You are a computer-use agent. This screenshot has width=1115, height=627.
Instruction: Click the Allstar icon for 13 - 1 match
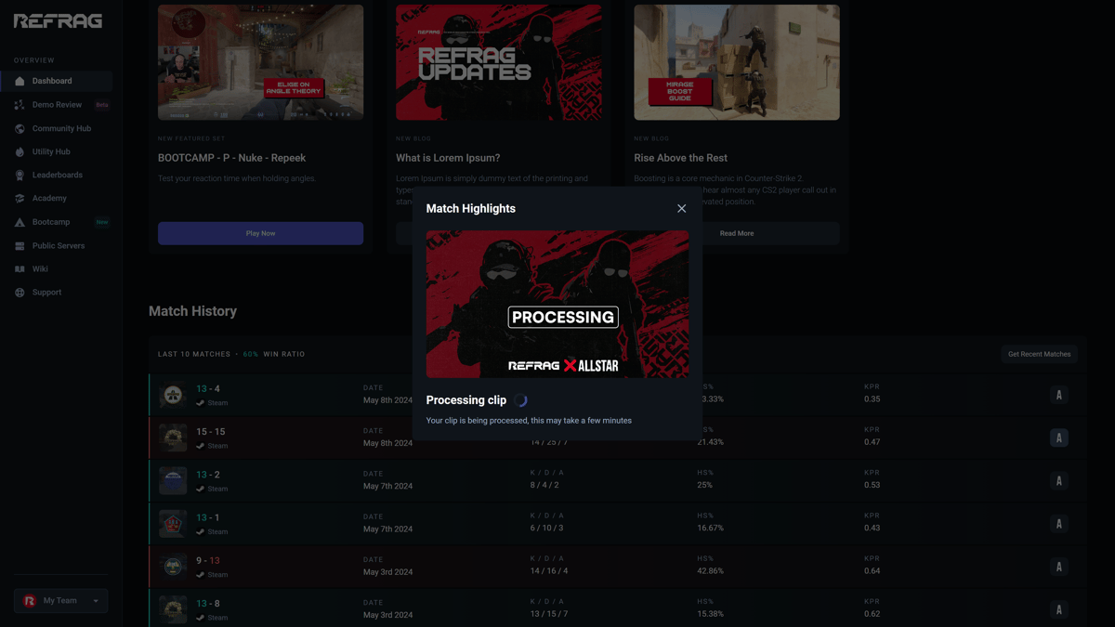(1058, 524)
